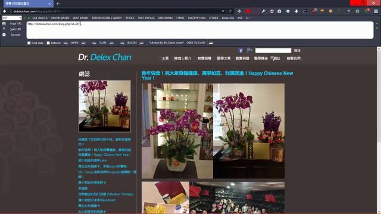Open ERROR/DOUBLE QUERY menu
The image size is (381, 214).
pos(107,18)
